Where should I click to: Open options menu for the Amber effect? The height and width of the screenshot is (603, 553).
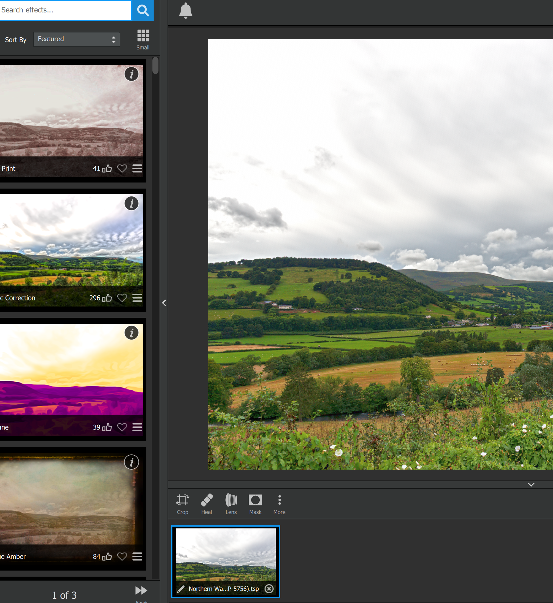[x=137, y=557]
